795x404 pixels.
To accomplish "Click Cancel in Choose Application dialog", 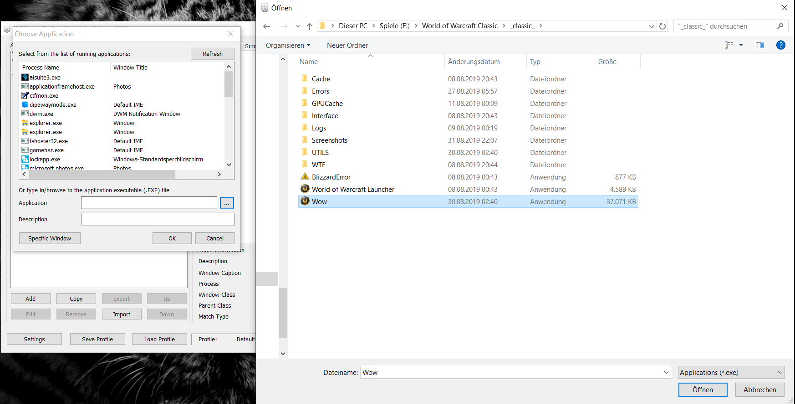I will 215,238.
